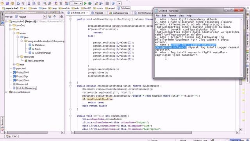The width and height of the screenshot is (250, 141).
Task: Open the Main run configuration dropdown
Action: pyautogui.click(x=76, y=3)
